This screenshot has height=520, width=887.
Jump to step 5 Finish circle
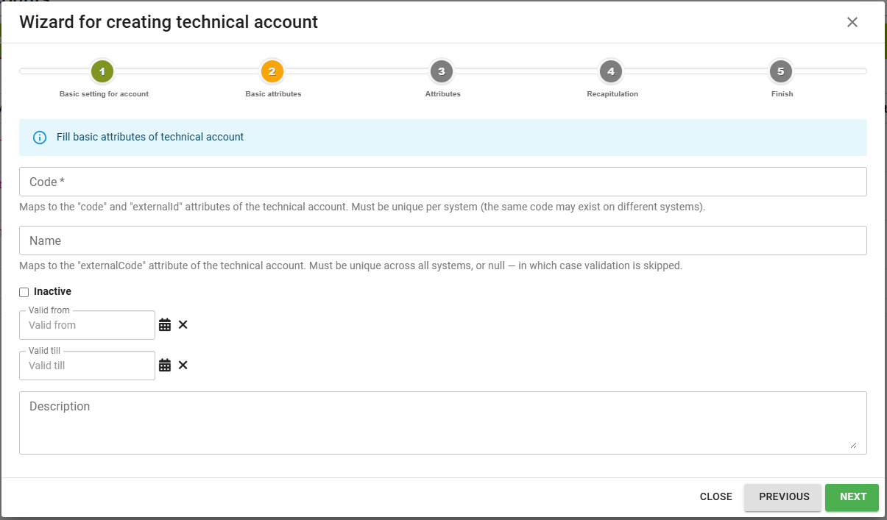(780, 71)
